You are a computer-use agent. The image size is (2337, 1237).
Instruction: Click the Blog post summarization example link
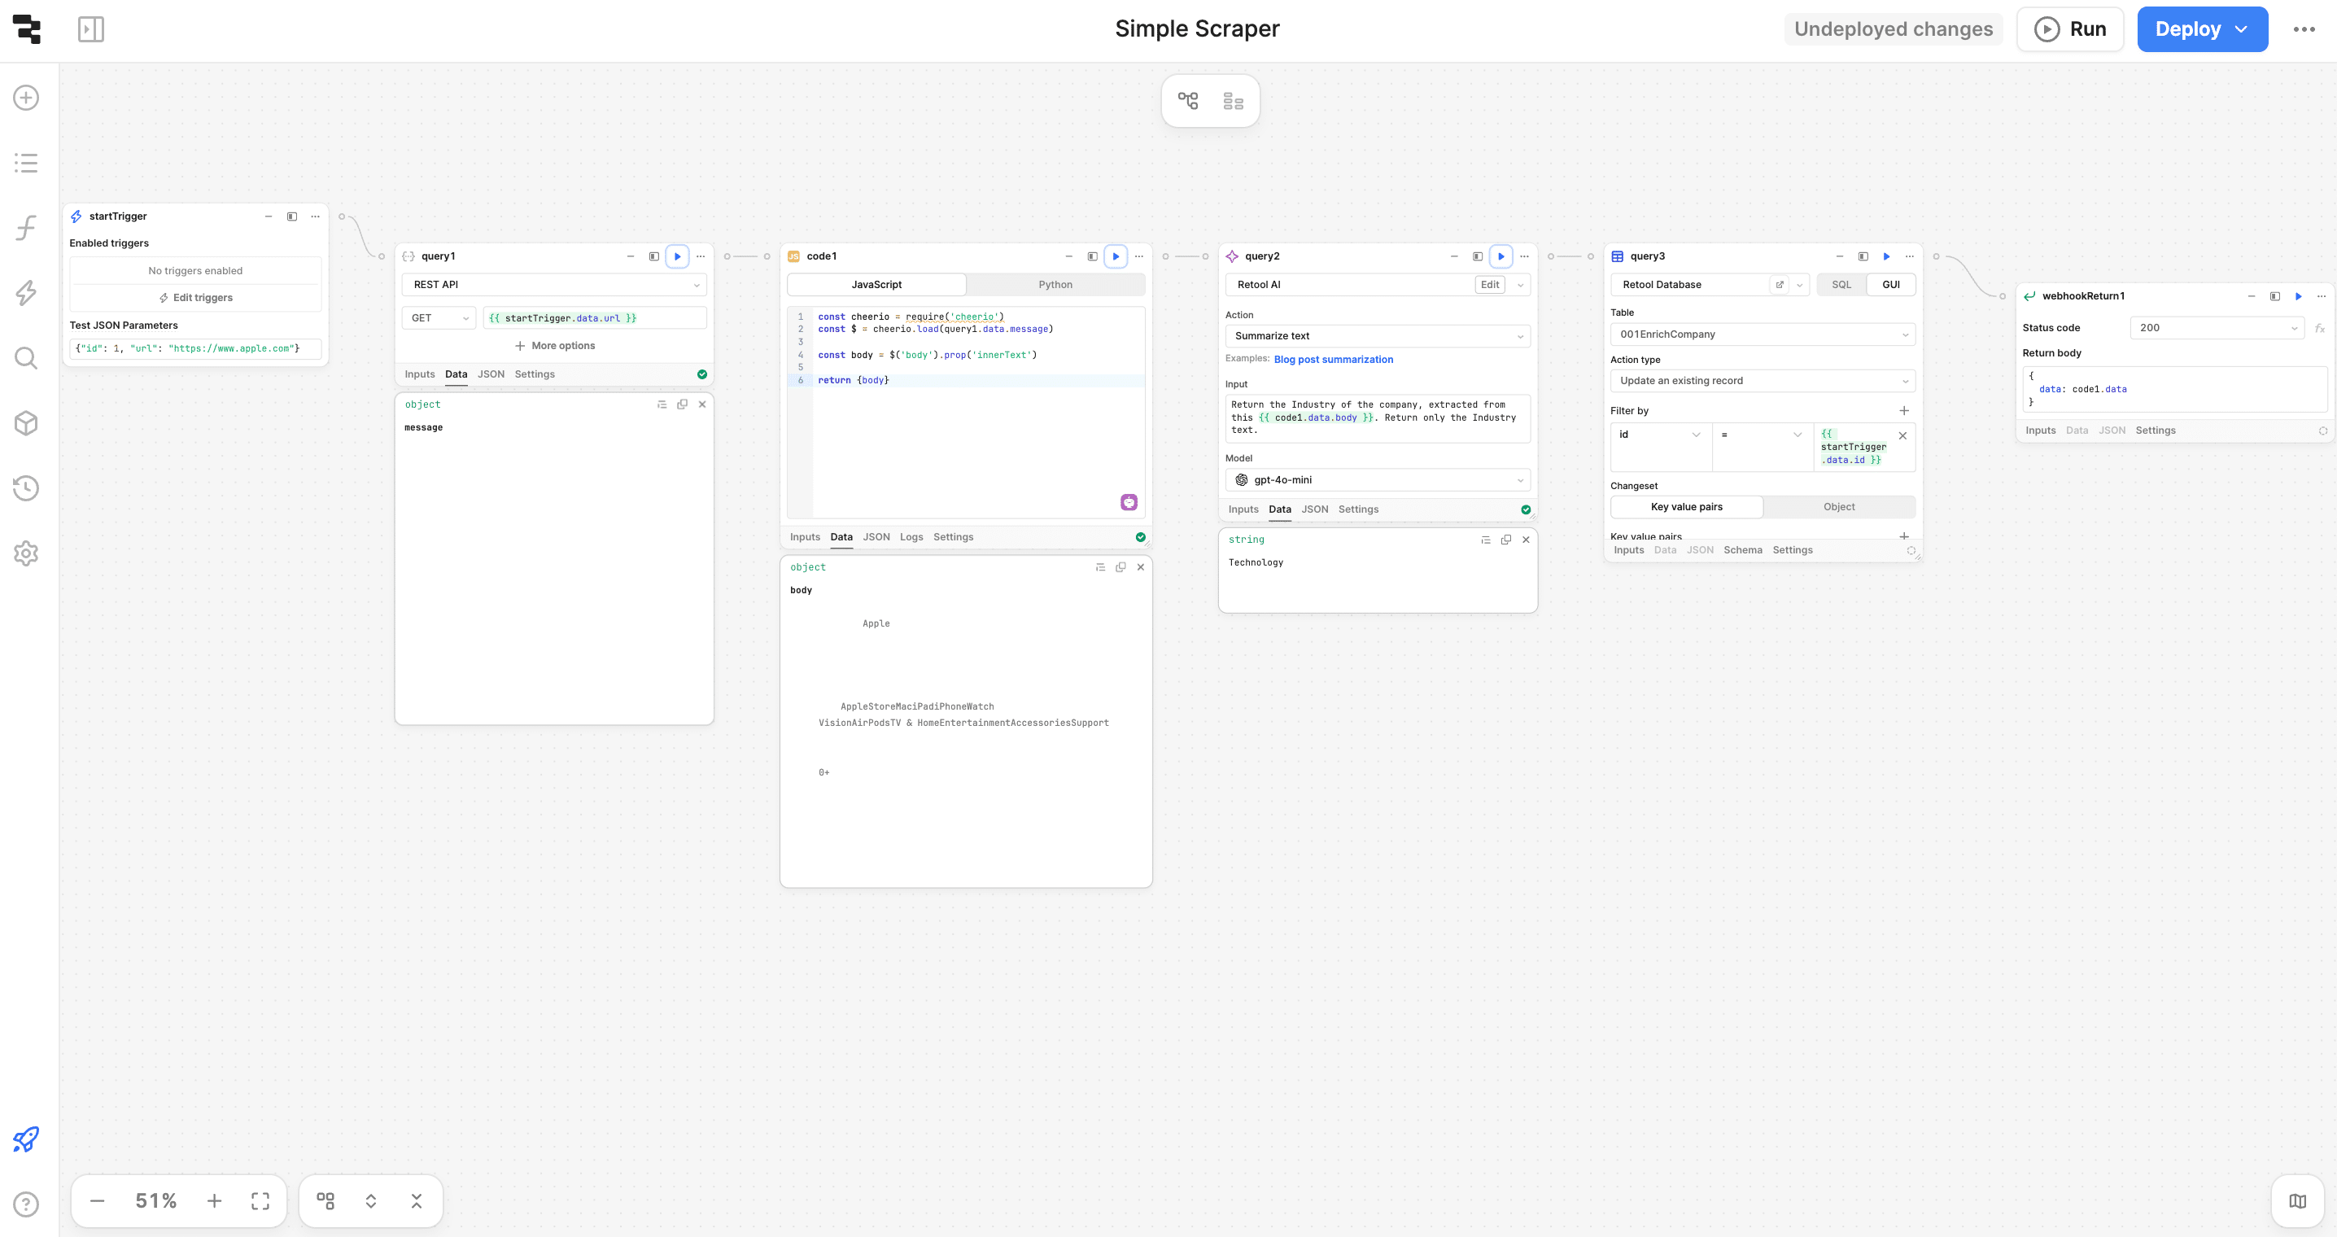[1332, 359]
